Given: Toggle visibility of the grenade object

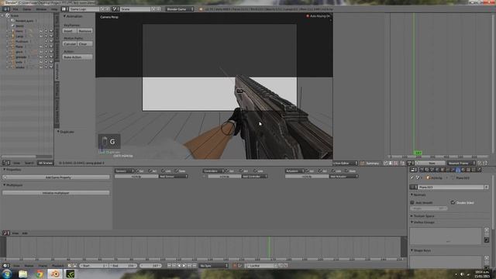Looking at the screenshot, I should [41, 57].
